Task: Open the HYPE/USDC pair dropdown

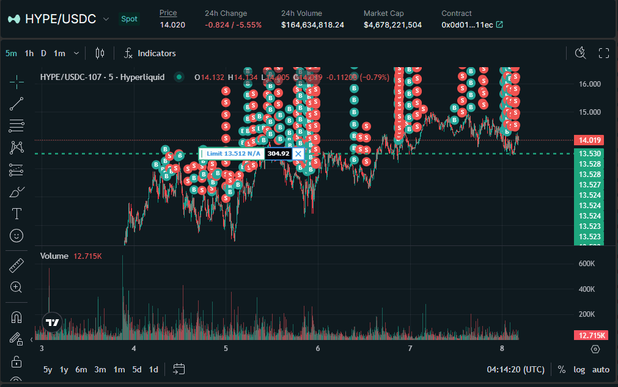Action: 106,19
